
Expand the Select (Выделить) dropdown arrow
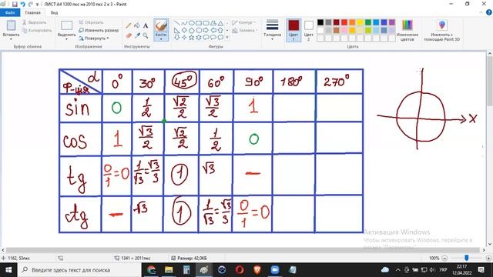67,39
